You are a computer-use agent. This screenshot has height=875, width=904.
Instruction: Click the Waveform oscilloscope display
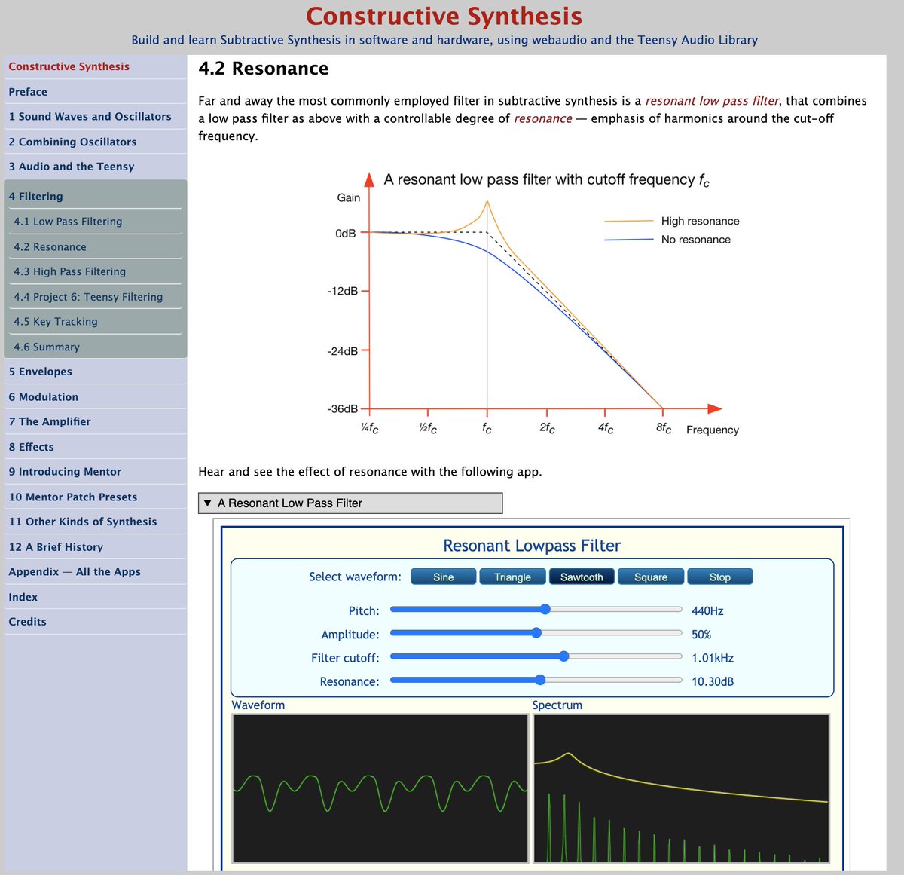380,788
